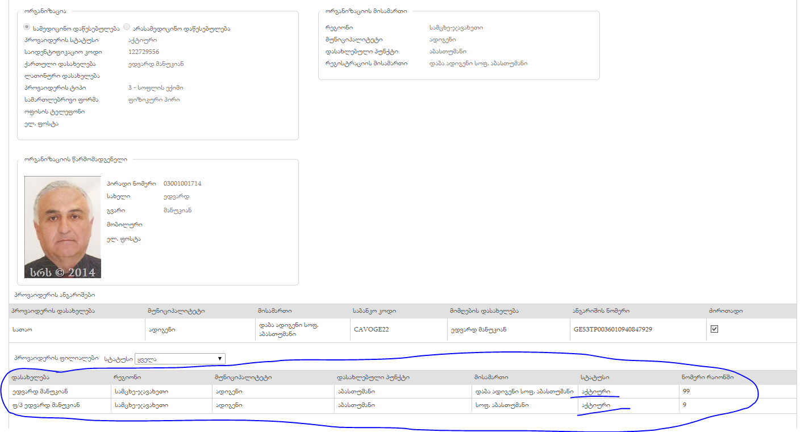Click the account number GE53TP0036010940847929
Viewport: 809px width, 432px height.
coord(612,329)
